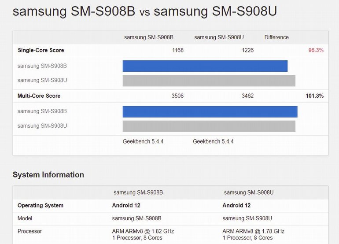The height and width of the screenshot is (244, 339).
Task: Select model value samsung SM-S908B
Action: [x=136, y=218]
